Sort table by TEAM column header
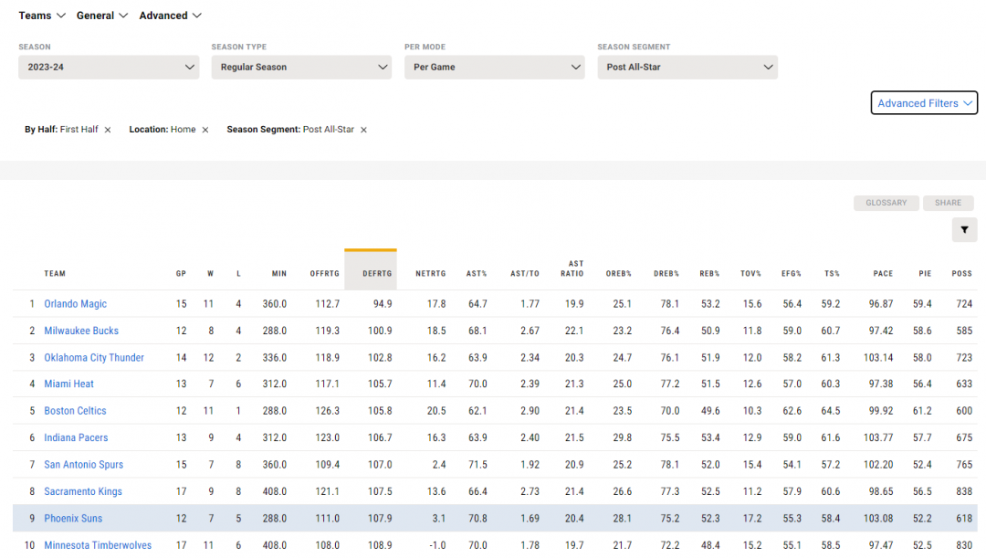The width and height of the screenshot is (986, 558). click(x=55, y=274)
